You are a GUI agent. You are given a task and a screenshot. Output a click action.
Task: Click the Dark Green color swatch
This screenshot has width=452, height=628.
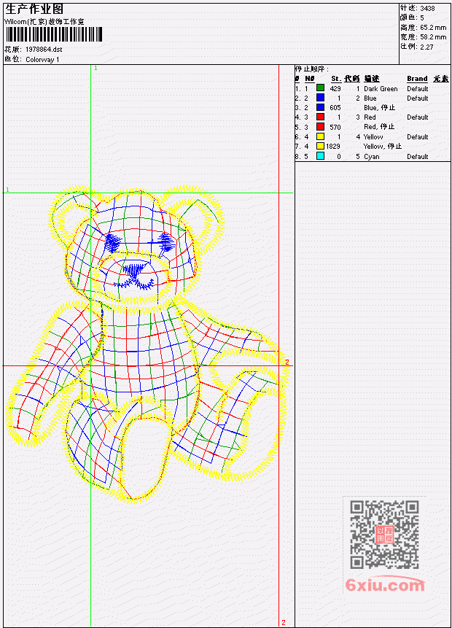320,88
